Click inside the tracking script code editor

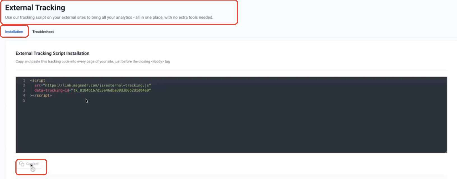pyautogui.click(x=231, y=115)
